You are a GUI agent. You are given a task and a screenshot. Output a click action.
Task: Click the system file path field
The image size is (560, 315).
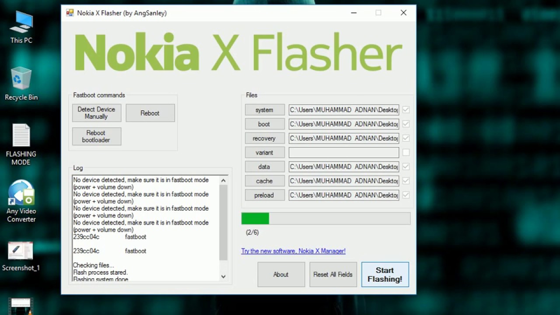tap(344, 110)
